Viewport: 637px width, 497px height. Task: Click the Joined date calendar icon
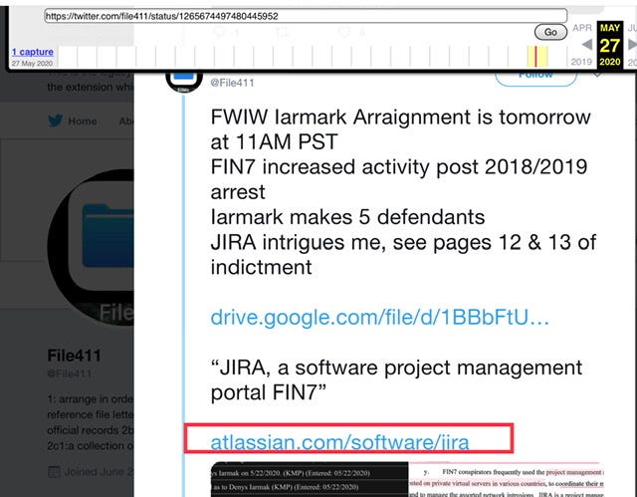click(x=54, y=472)
